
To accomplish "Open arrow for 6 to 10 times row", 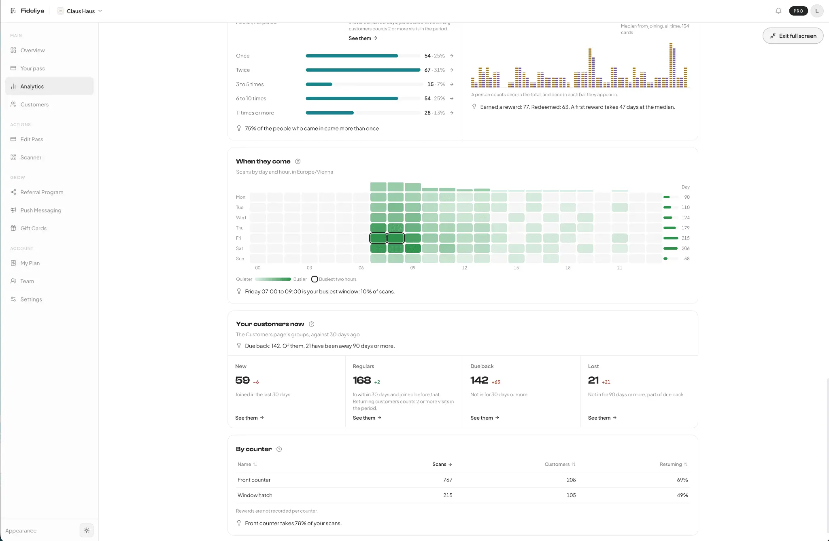I will tap(452, 98).
